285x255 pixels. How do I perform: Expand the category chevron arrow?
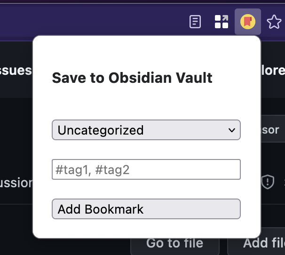point(232,130)
